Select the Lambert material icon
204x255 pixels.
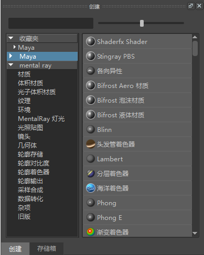(x=91, y=159)
